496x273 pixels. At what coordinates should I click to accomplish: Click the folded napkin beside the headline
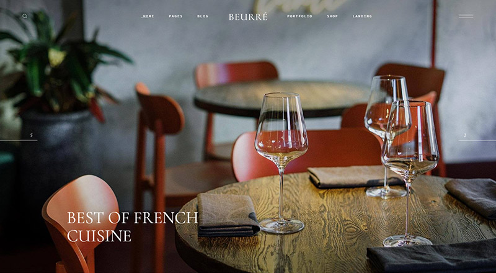coord(228,215)
